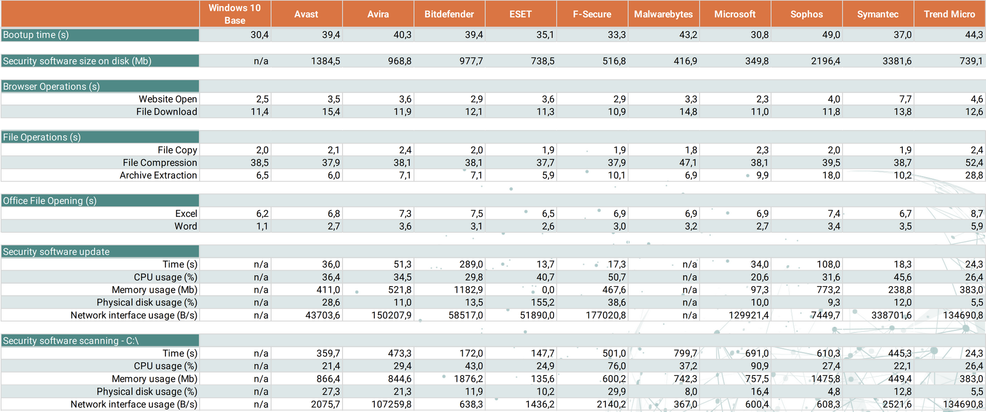Click Microsoft disk size 349,8
The height and width of the screenshot is (412, 986).
point(757,61)
